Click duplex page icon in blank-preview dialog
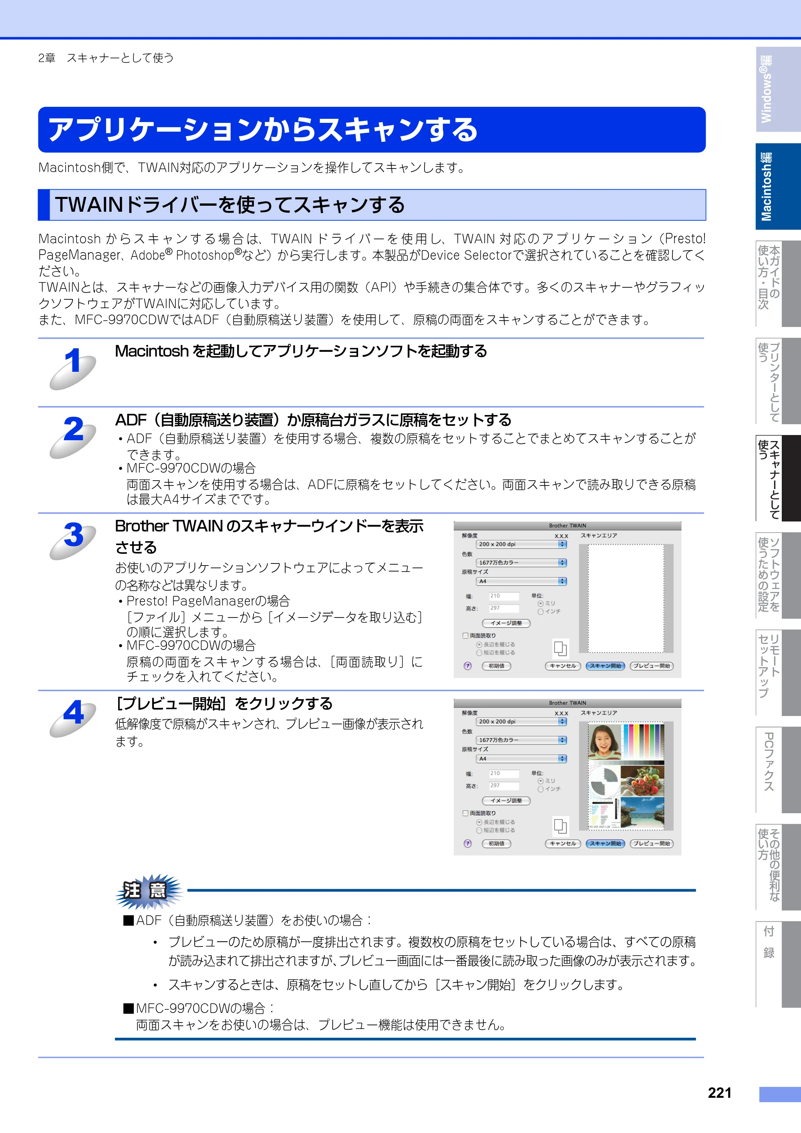 [x=560, y=648]
